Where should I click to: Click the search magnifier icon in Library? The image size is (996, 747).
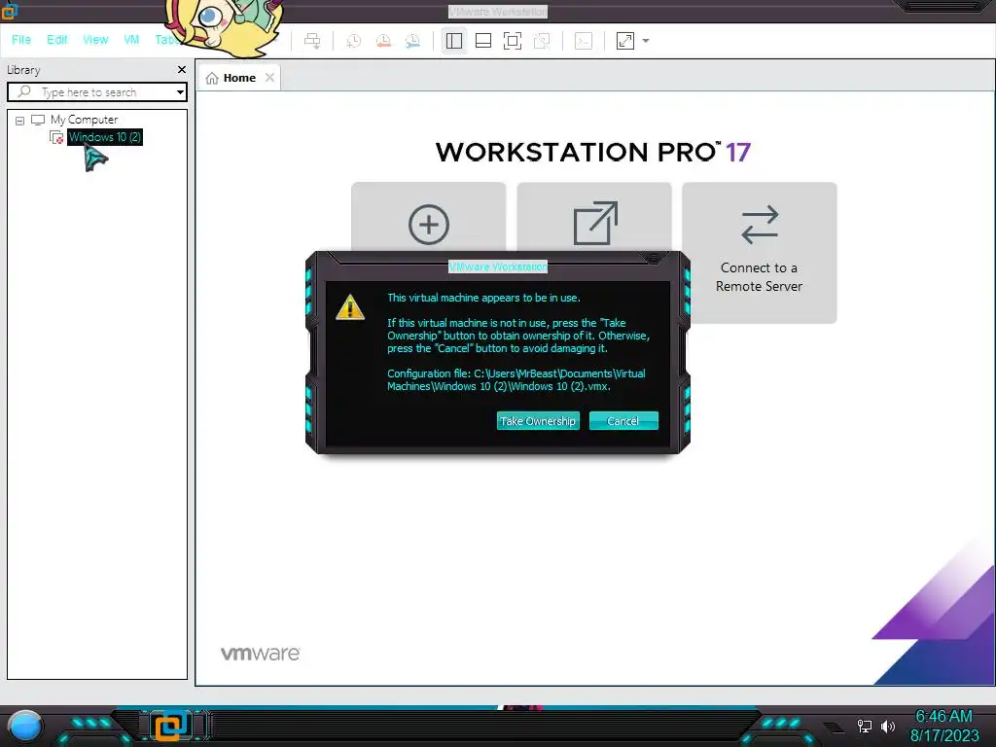point(24,92)
